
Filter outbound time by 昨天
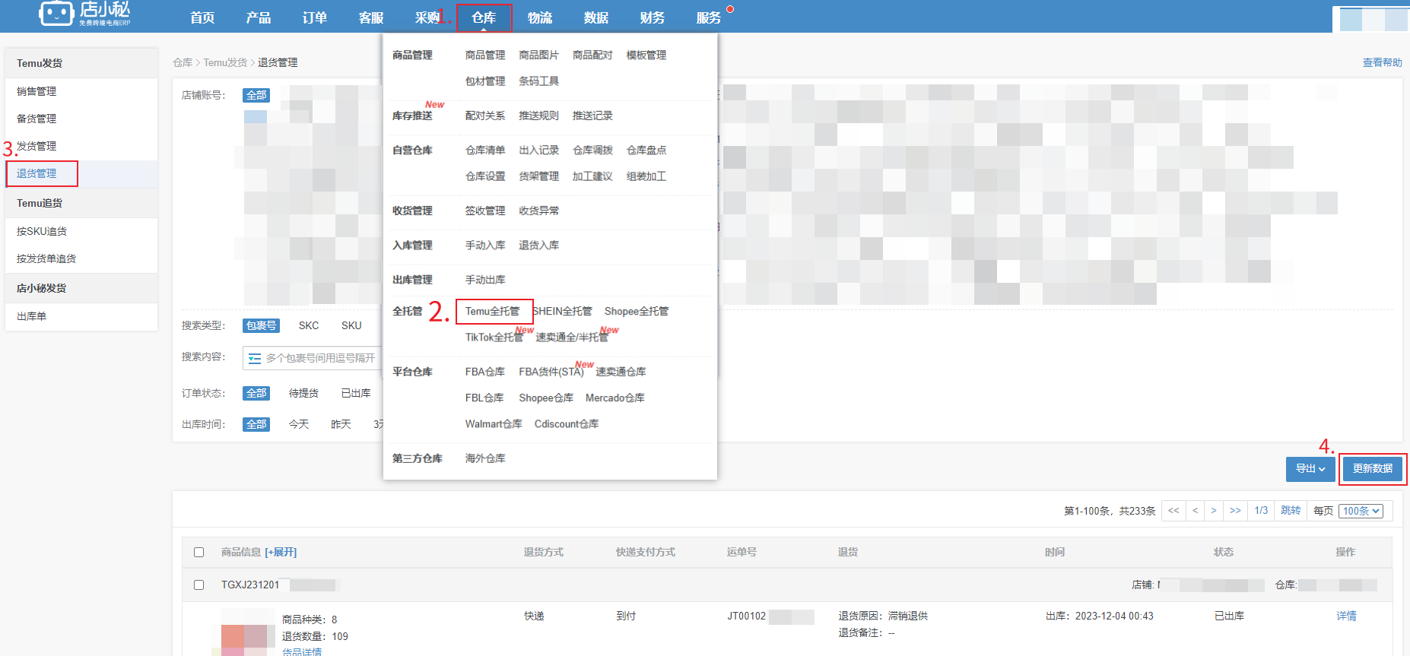341,425
